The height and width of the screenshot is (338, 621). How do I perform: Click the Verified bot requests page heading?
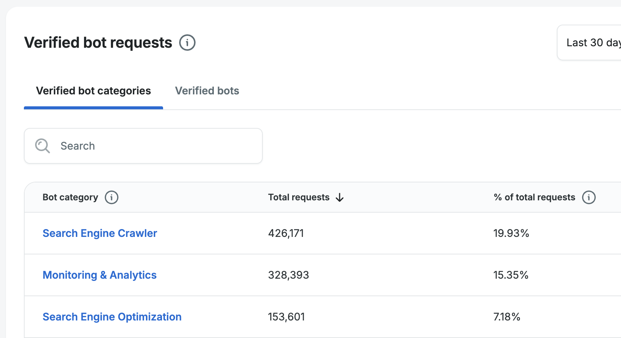point(98,43)
